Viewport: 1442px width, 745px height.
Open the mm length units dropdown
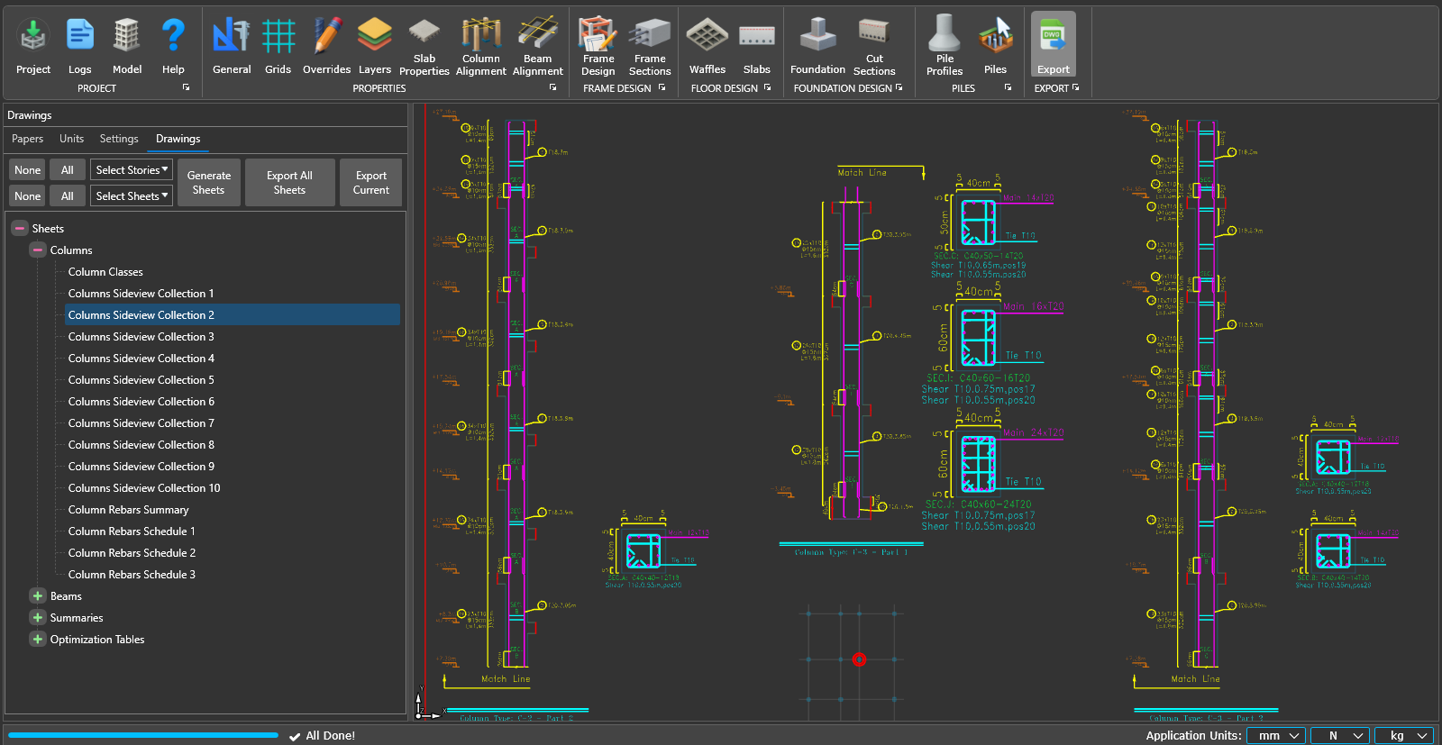click(1276, 736)
